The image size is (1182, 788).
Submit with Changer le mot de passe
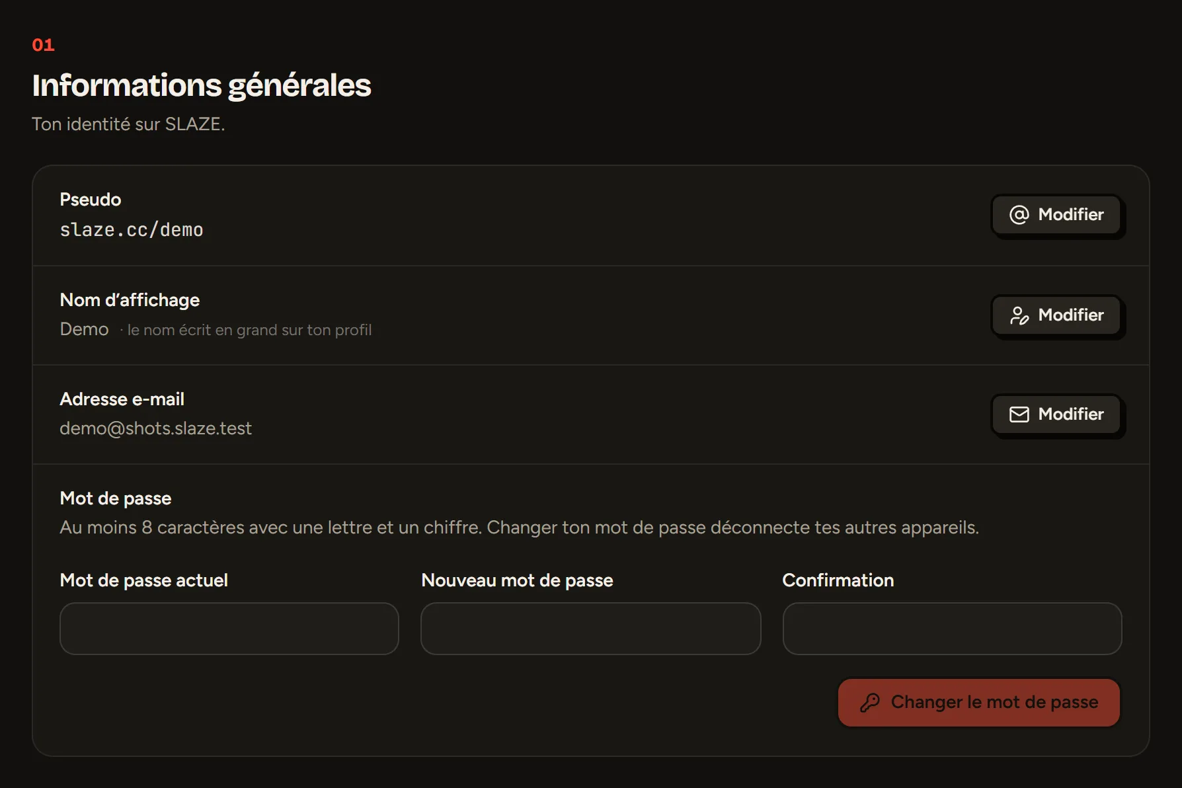979,702
